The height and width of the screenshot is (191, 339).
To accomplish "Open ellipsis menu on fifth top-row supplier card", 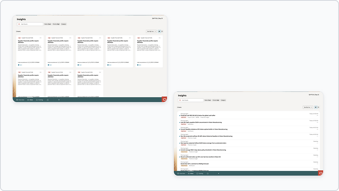I will (x=160, y=38).
